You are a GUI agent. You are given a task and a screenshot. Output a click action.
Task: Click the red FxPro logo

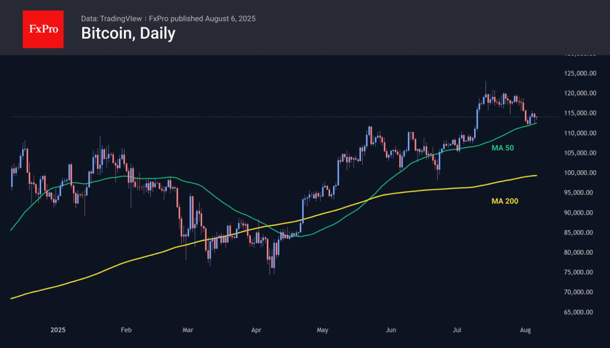point(43,27)
